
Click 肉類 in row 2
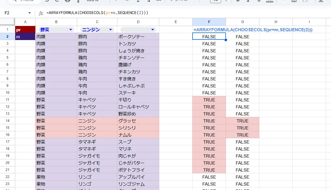click(56, 37)
